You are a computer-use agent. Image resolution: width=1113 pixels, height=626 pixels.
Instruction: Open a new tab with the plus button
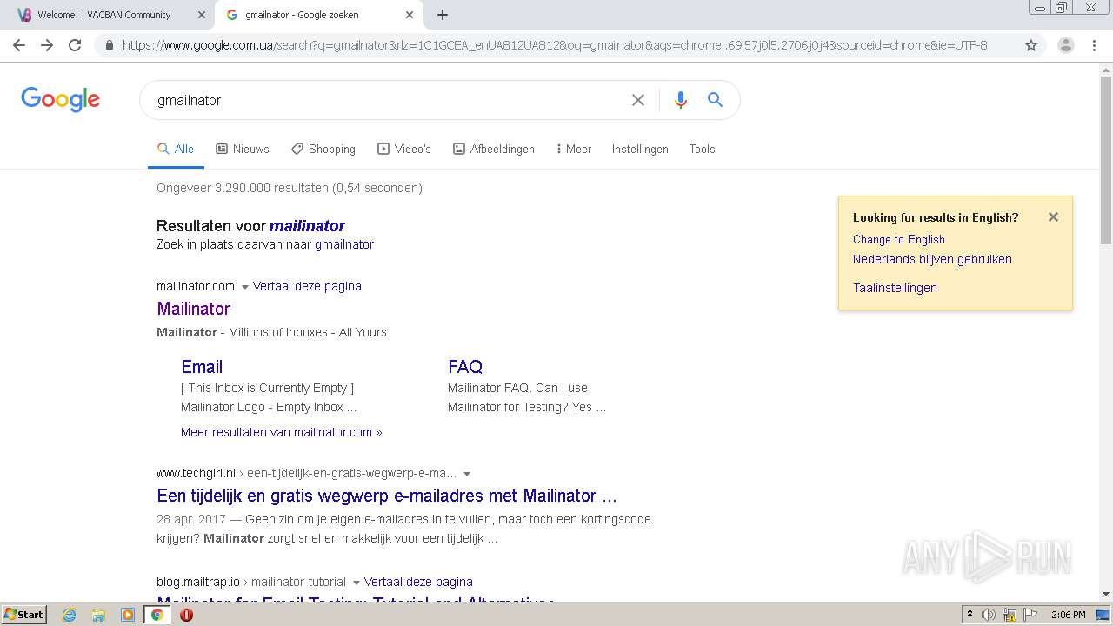[443, 15]
